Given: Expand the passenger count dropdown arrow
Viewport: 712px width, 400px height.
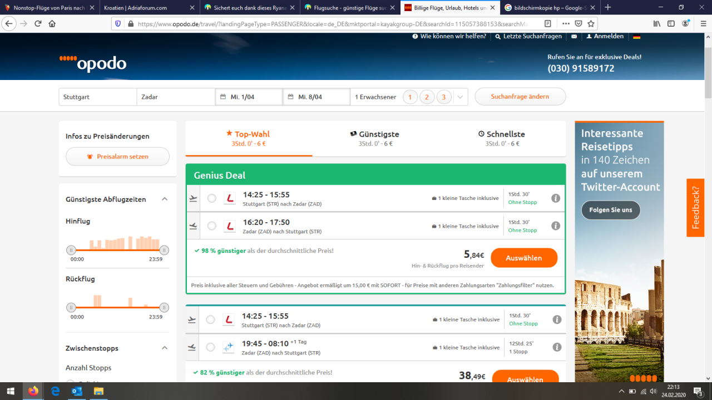Looking at the screenshot, I should tap(460, 97).
